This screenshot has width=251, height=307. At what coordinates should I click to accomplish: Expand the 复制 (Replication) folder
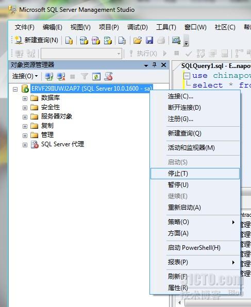pos(25,126)
